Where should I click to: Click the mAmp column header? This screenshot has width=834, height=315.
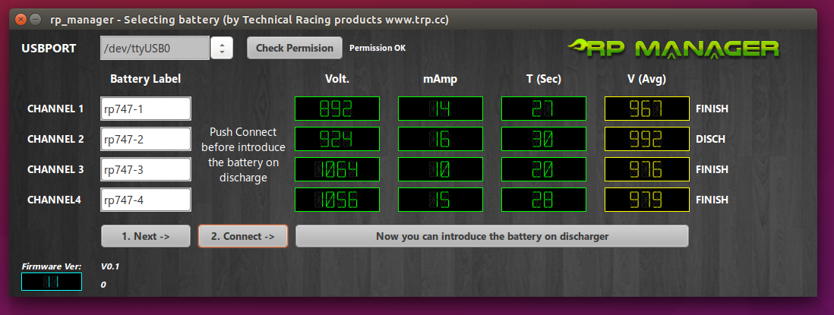point(441,79)
